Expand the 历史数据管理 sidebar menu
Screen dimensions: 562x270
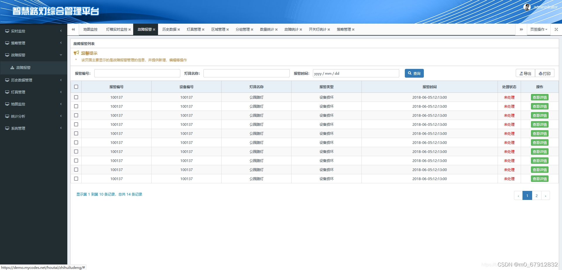pyautogui.click(x=34, y=80)
